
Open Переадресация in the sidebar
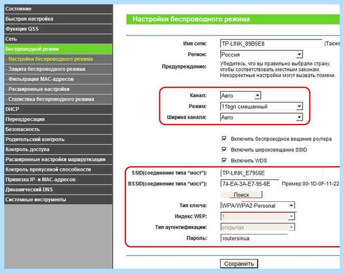point(58,119)
